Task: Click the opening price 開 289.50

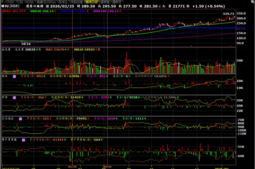Action: (86, 6)
